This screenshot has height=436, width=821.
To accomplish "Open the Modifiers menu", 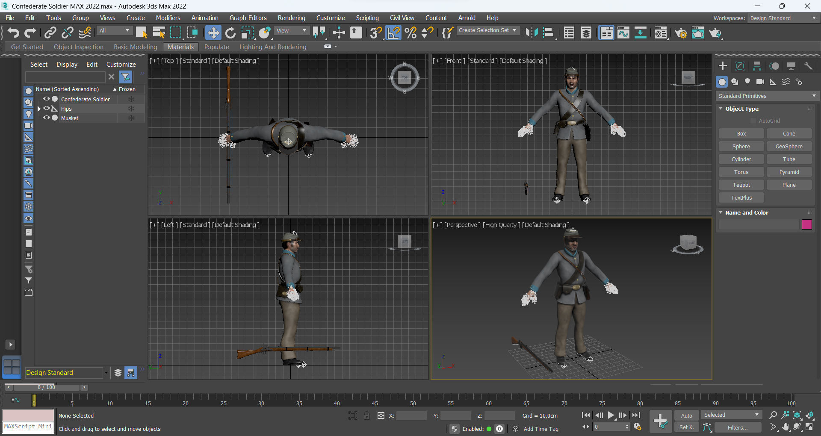I will [168, 18].
